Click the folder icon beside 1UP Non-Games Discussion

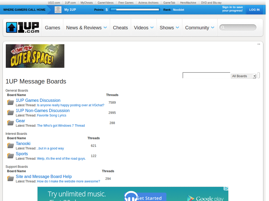pyautogui.click(x=11, y=113)
